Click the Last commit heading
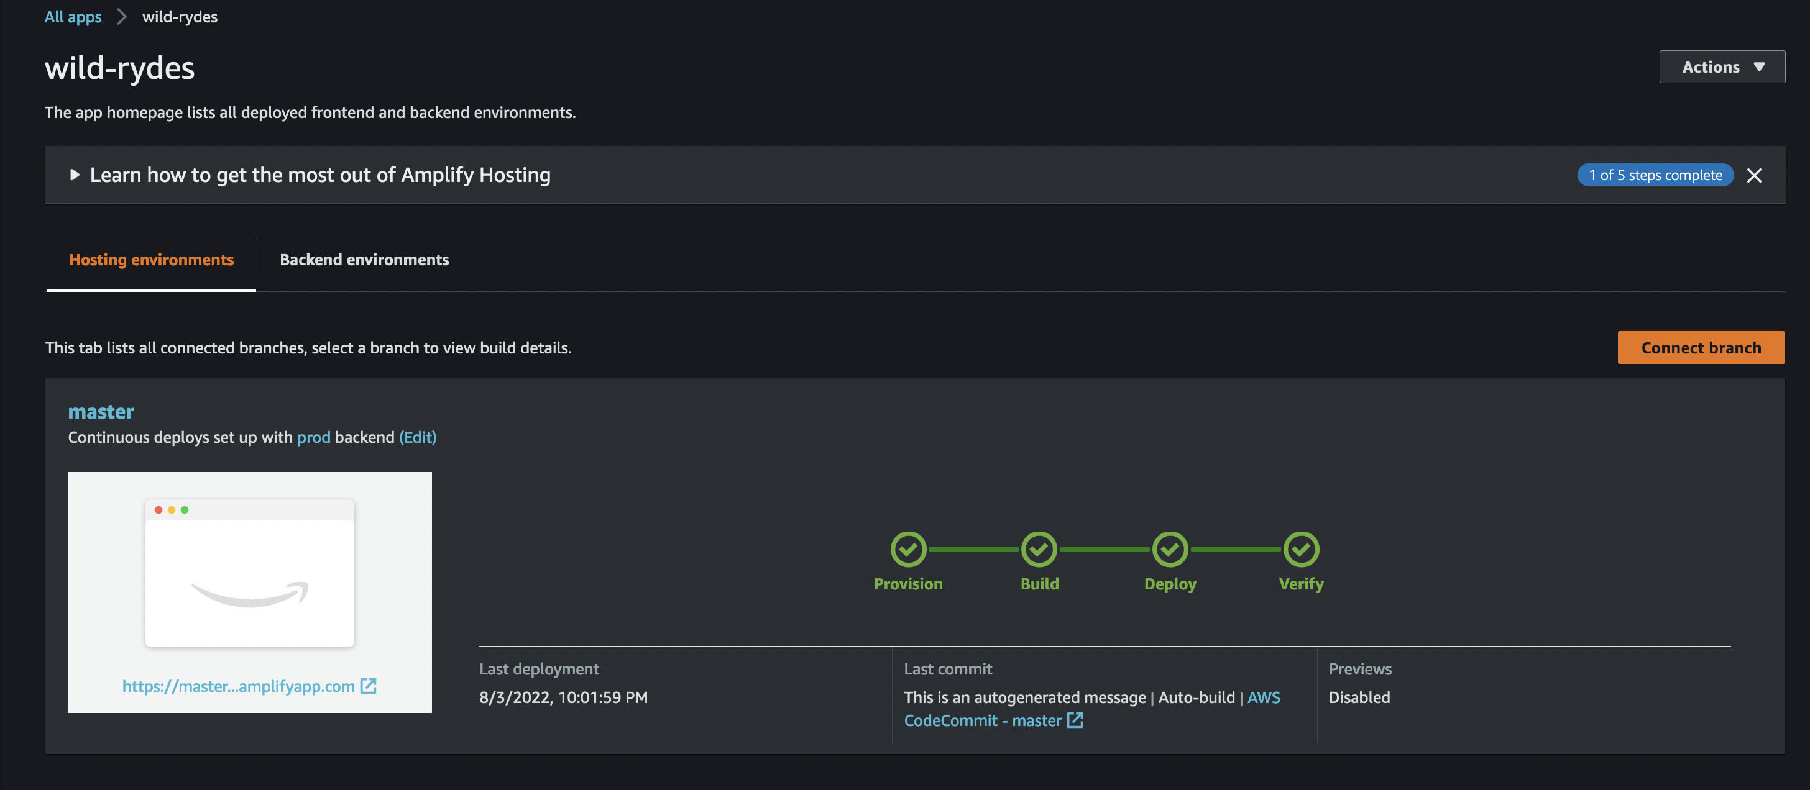The image size is (1810, 790). (x=948, y=670)
